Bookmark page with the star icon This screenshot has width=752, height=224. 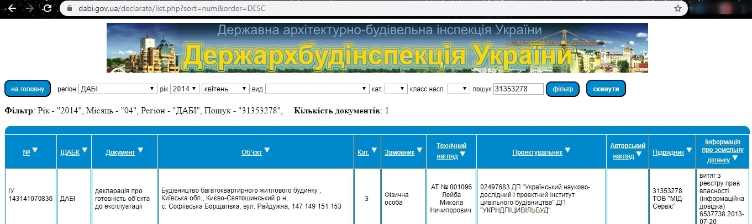[678, 8]
